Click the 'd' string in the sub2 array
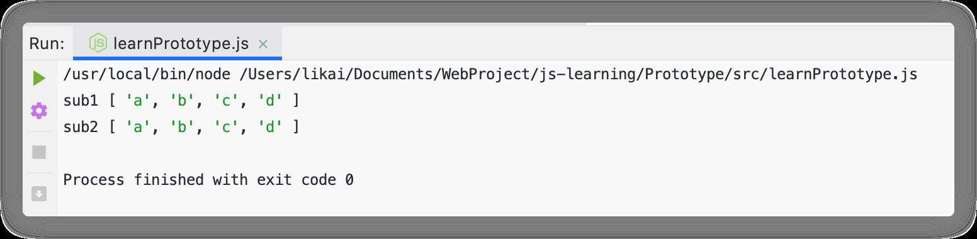Image resolution: width=977 pixels, height=239 pixels. 271,127
